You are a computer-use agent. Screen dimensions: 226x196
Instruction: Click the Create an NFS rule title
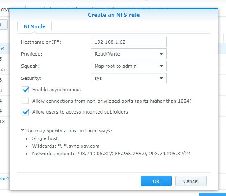pos(114,15)
